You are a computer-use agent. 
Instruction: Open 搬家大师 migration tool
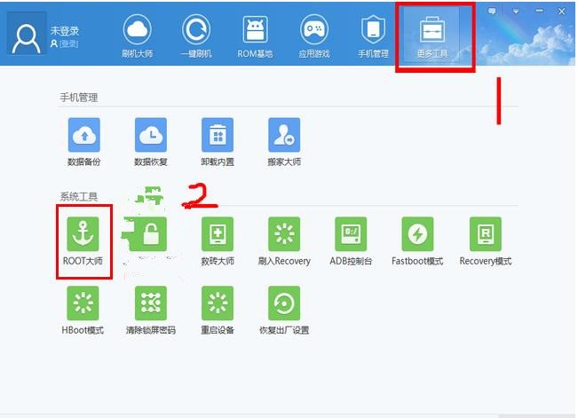click(x=284, y=142)
